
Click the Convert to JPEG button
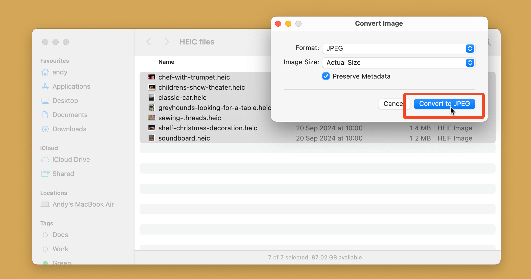[444, 104]
